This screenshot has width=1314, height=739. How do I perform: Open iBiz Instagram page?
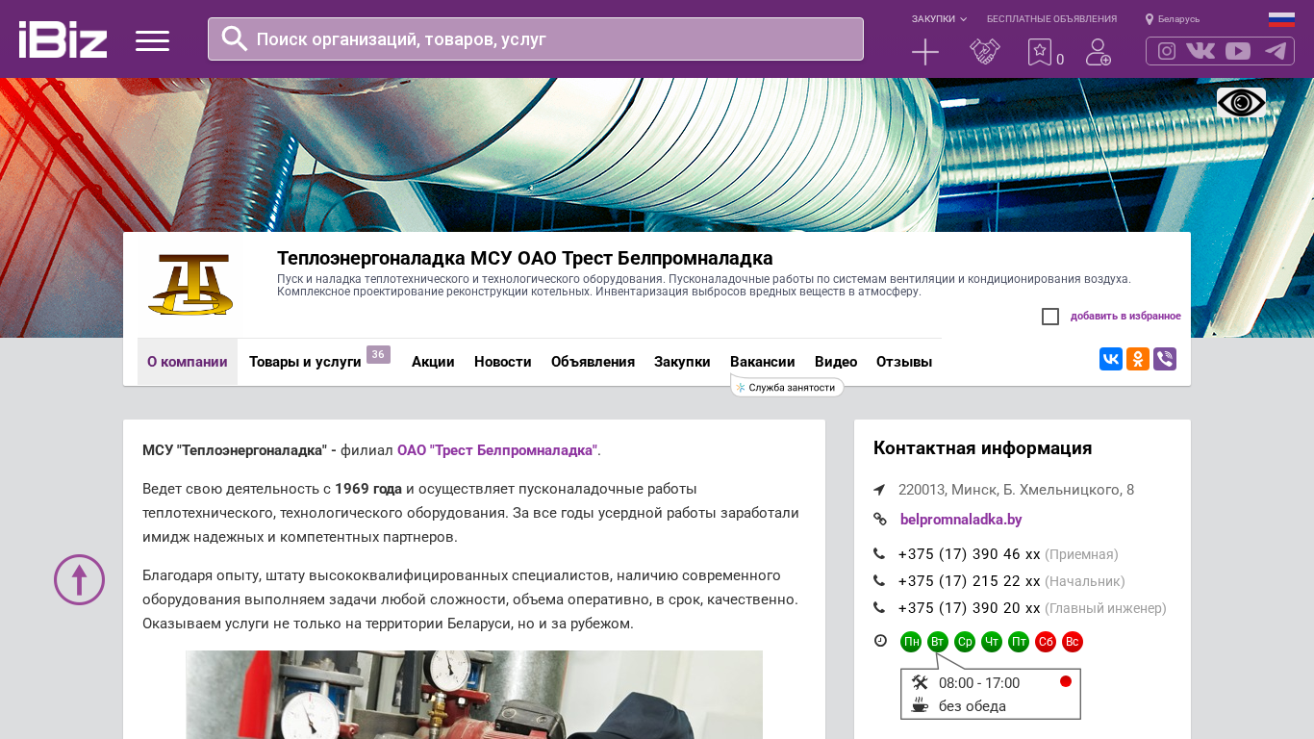click(1167, 51)
